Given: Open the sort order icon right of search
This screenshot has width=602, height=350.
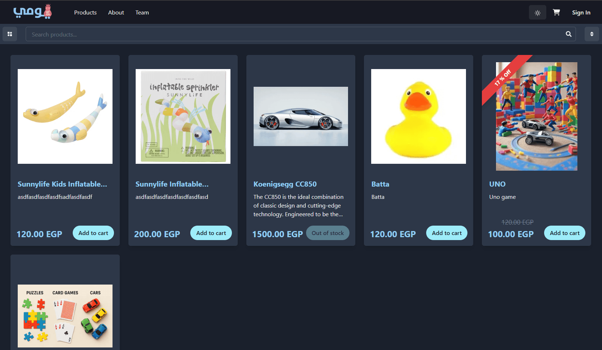Looking at the screenshot, I should 592,34.
